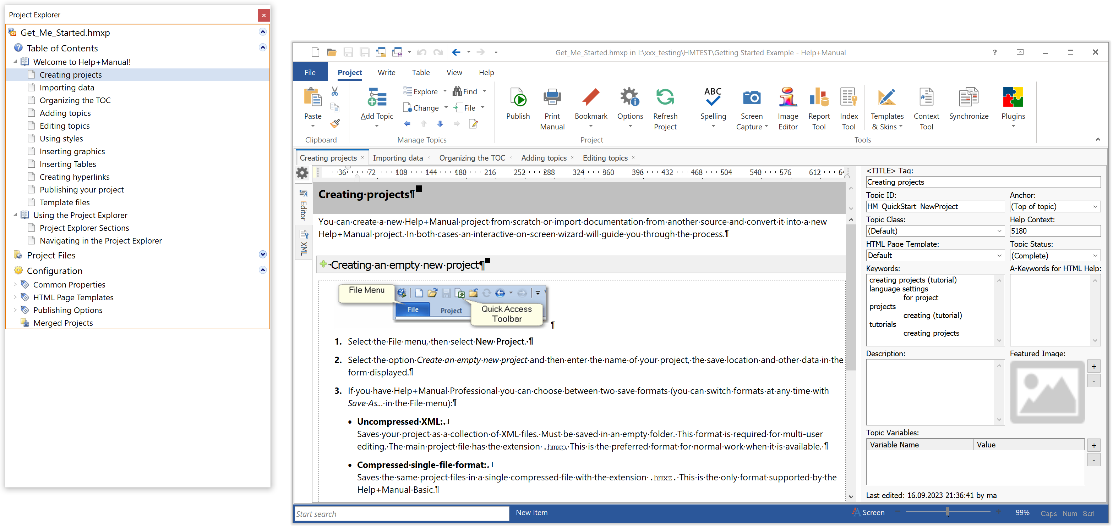
Task: Click the editor settings gear icon
Action: pos(302,173)
